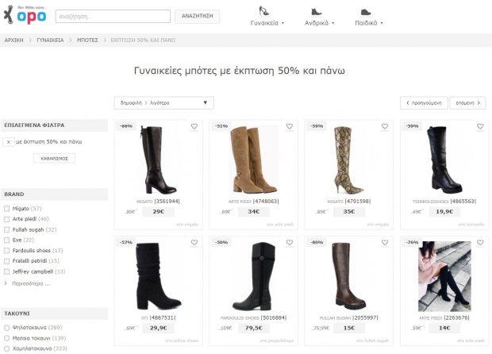Click the ΚΑΘΑΡΙΣΜΟΣ clear filters button
492x354 pixels.
pos(54,159)
